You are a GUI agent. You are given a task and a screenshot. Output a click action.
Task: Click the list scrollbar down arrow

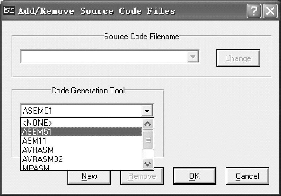click(x=148, y=164)
